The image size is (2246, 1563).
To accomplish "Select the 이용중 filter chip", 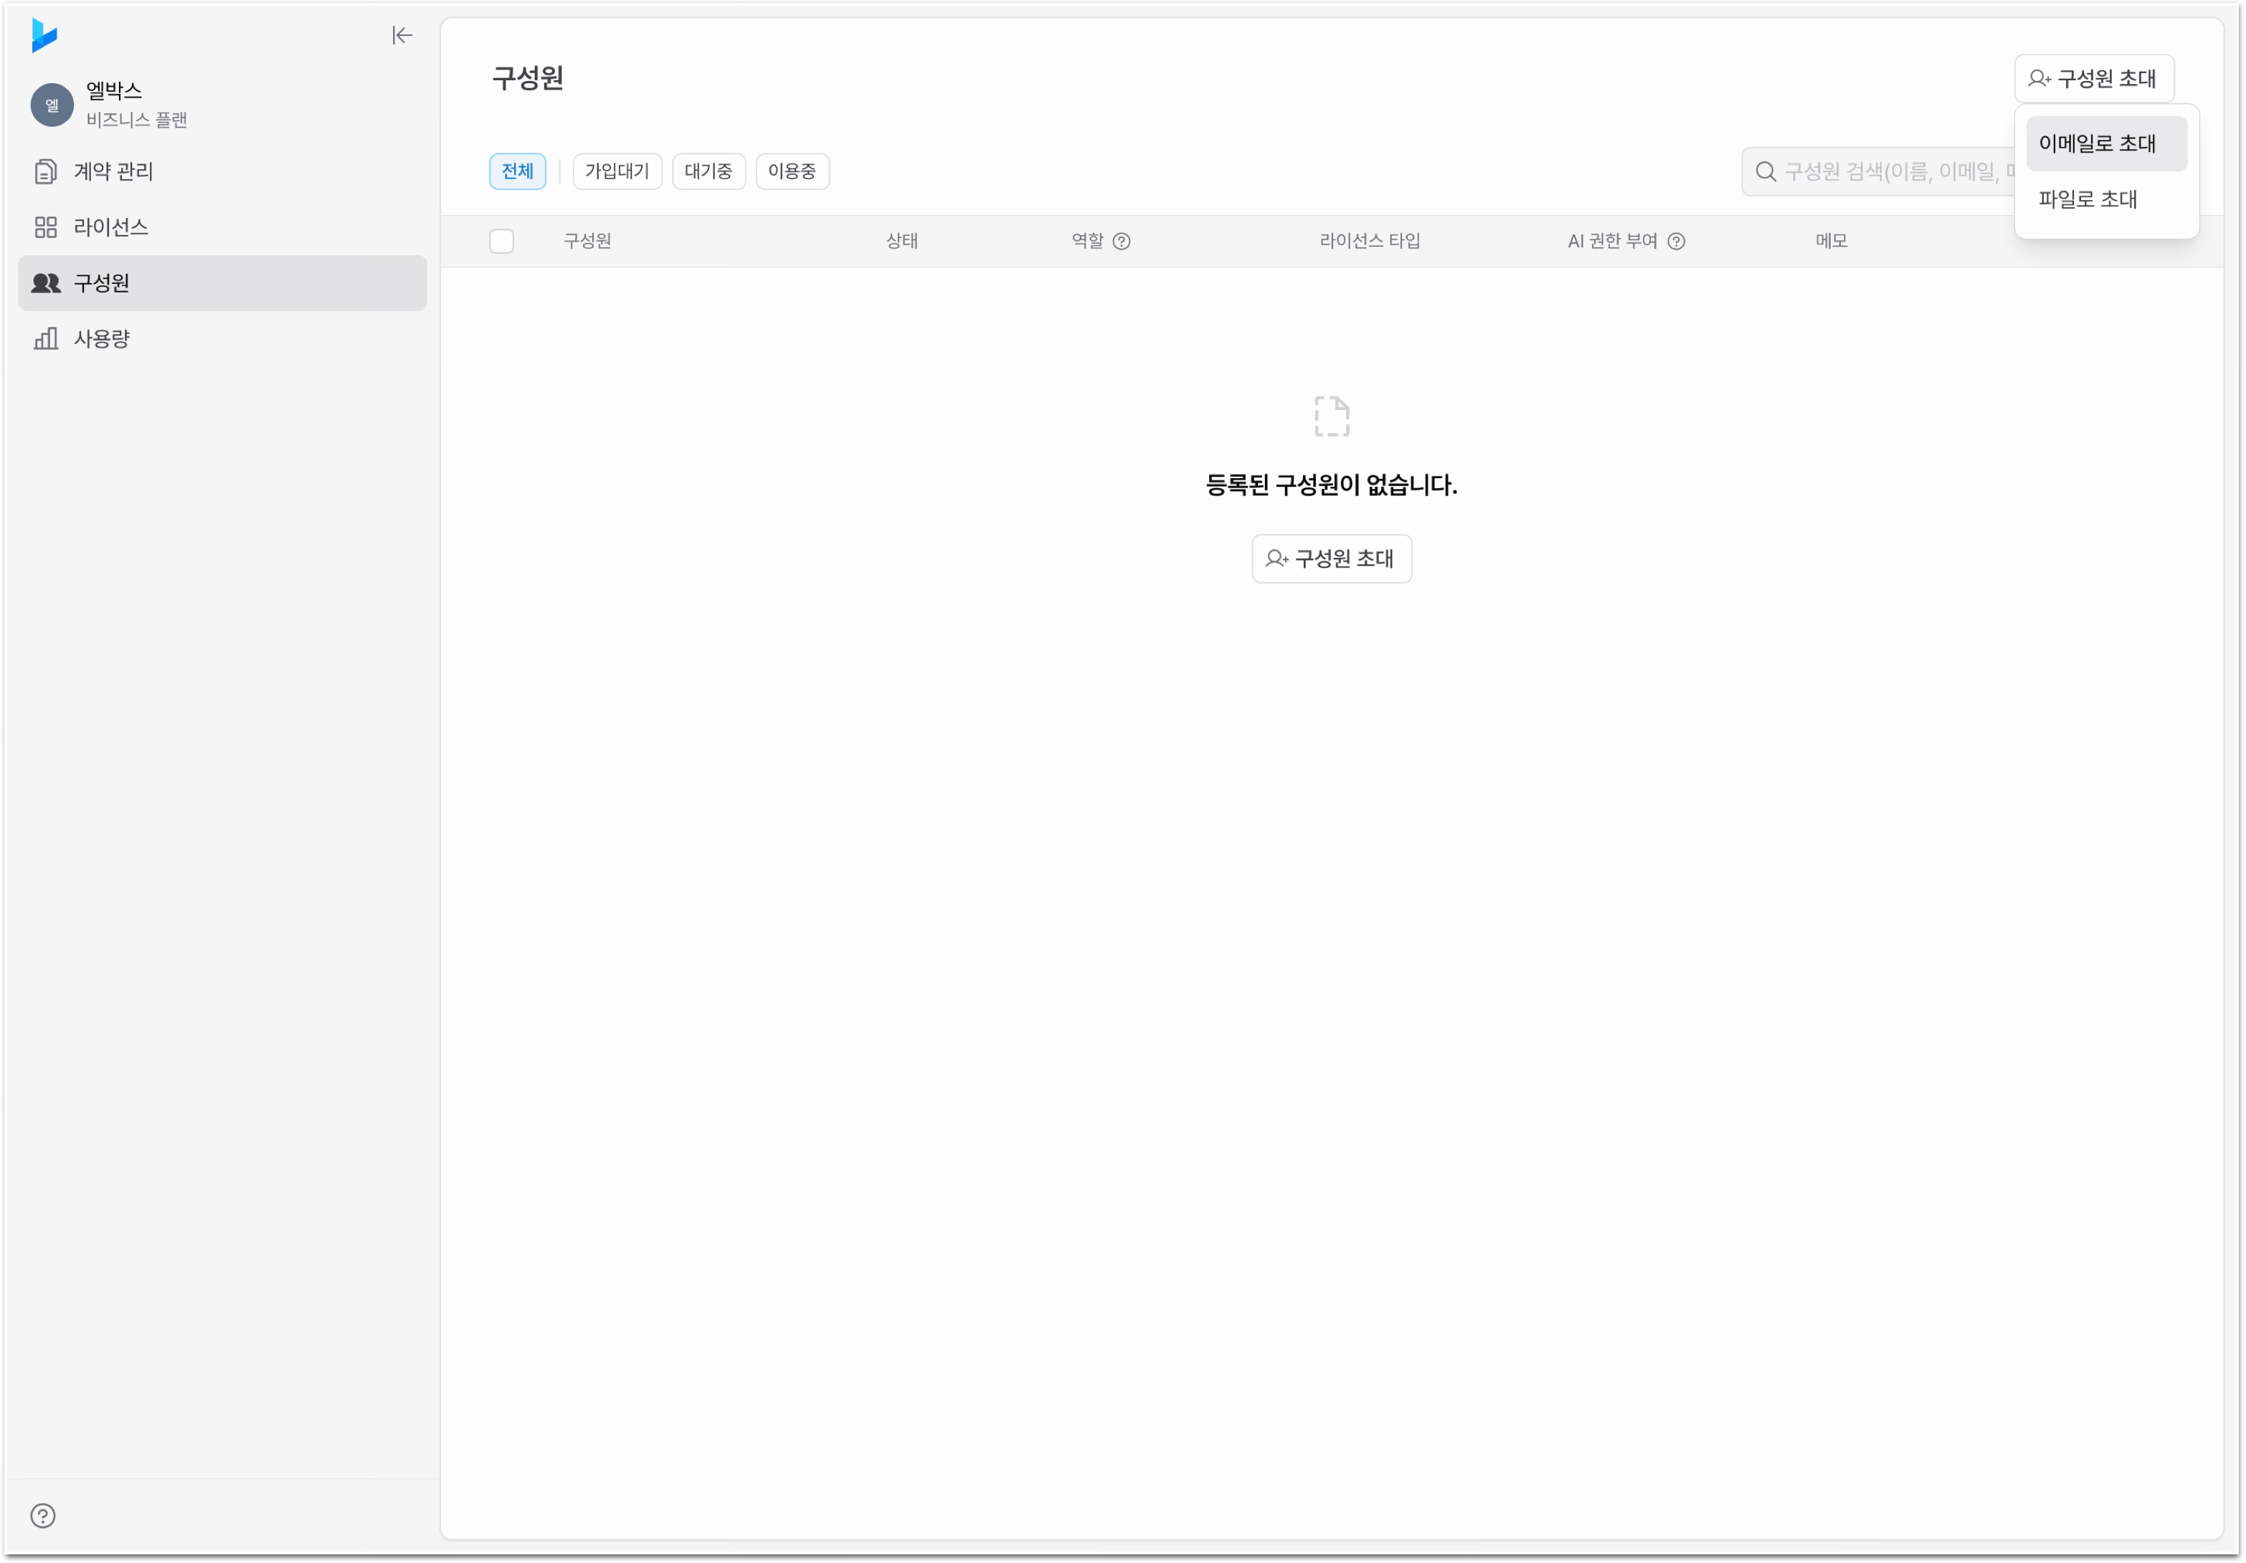I will [792, 171].
